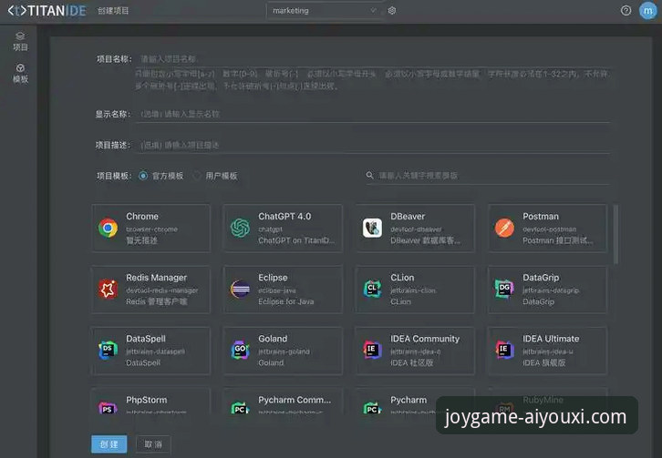The height and width of the screenshot is (458, 662).
Task: Click the 'jetbrains-dataspell' identifier text
Action: point(155,351)
